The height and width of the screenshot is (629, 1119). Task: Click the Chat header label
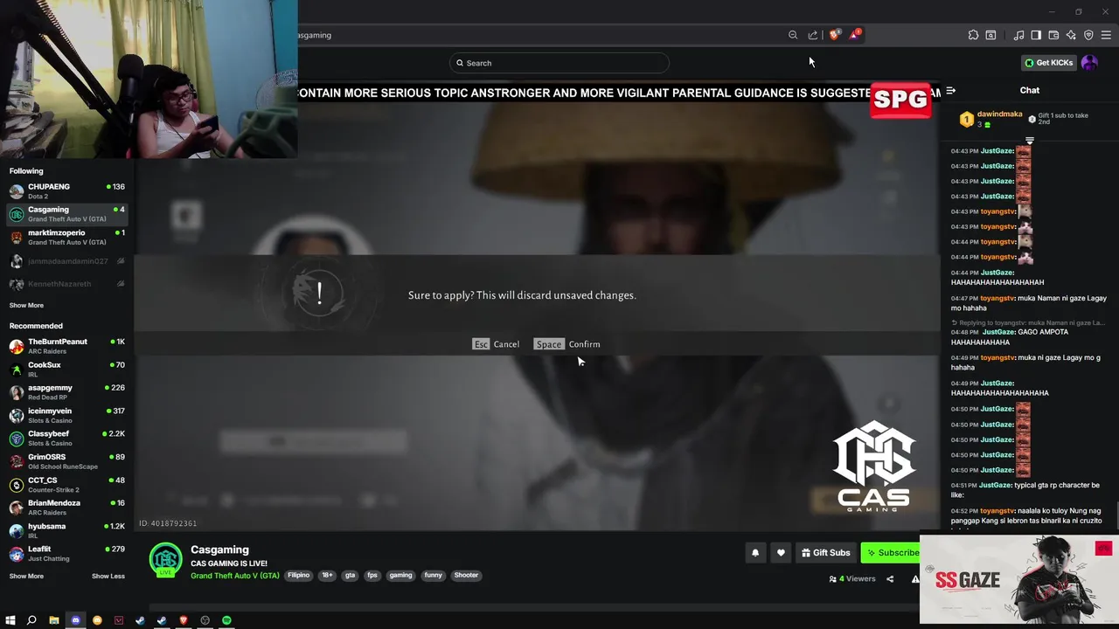[1030, 90]
